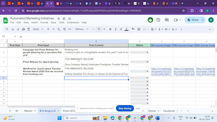Print the spreadsheet
The image size is (217, 122).
tap(23, 29)
